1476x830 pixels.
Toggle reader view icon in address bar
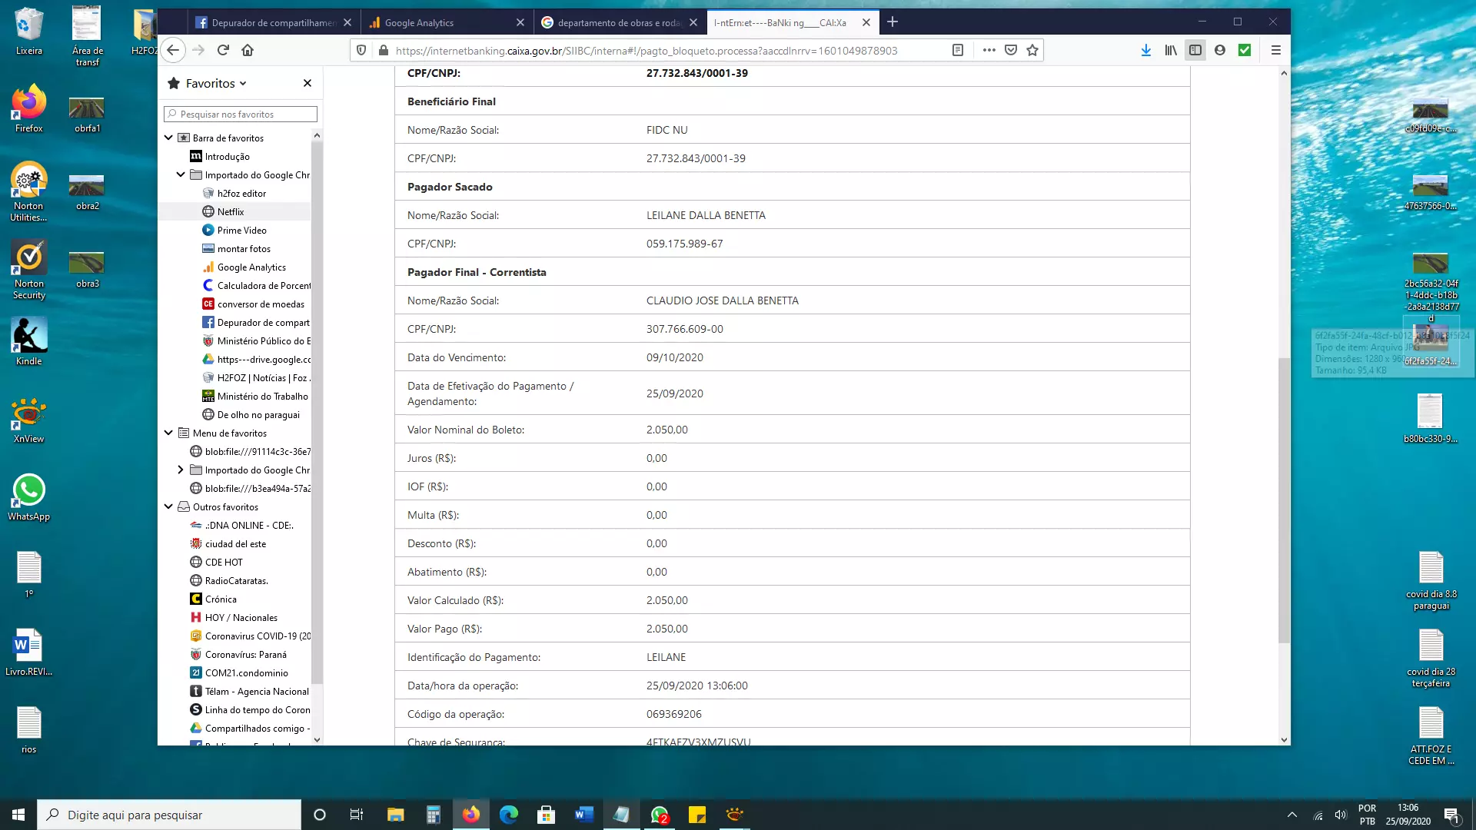958,50
